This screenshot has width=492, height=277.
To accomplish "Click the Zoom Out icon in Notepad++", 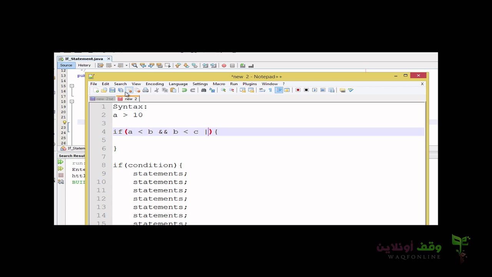I will click(231, 90).
